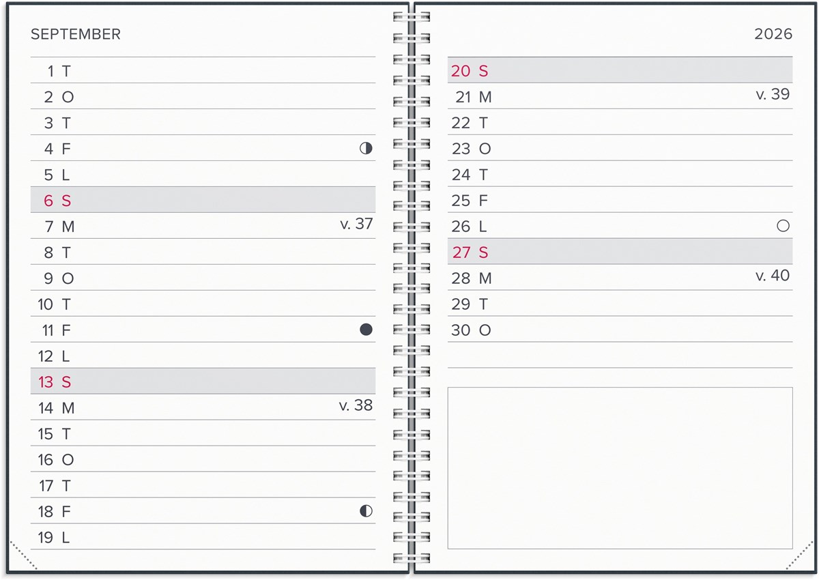Click the dotted corner at bottom right page
This screenshot has width=819, height=580.
[x=799, y=557]
